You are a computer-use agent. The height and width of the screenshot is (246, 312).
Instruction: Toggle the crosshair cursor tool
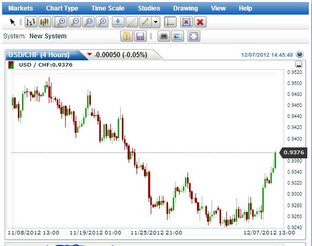point(170,22)
